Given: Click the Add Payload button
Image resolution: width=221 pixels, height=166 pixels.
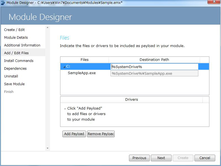Looking at the screenshot, I should (74, 134).
